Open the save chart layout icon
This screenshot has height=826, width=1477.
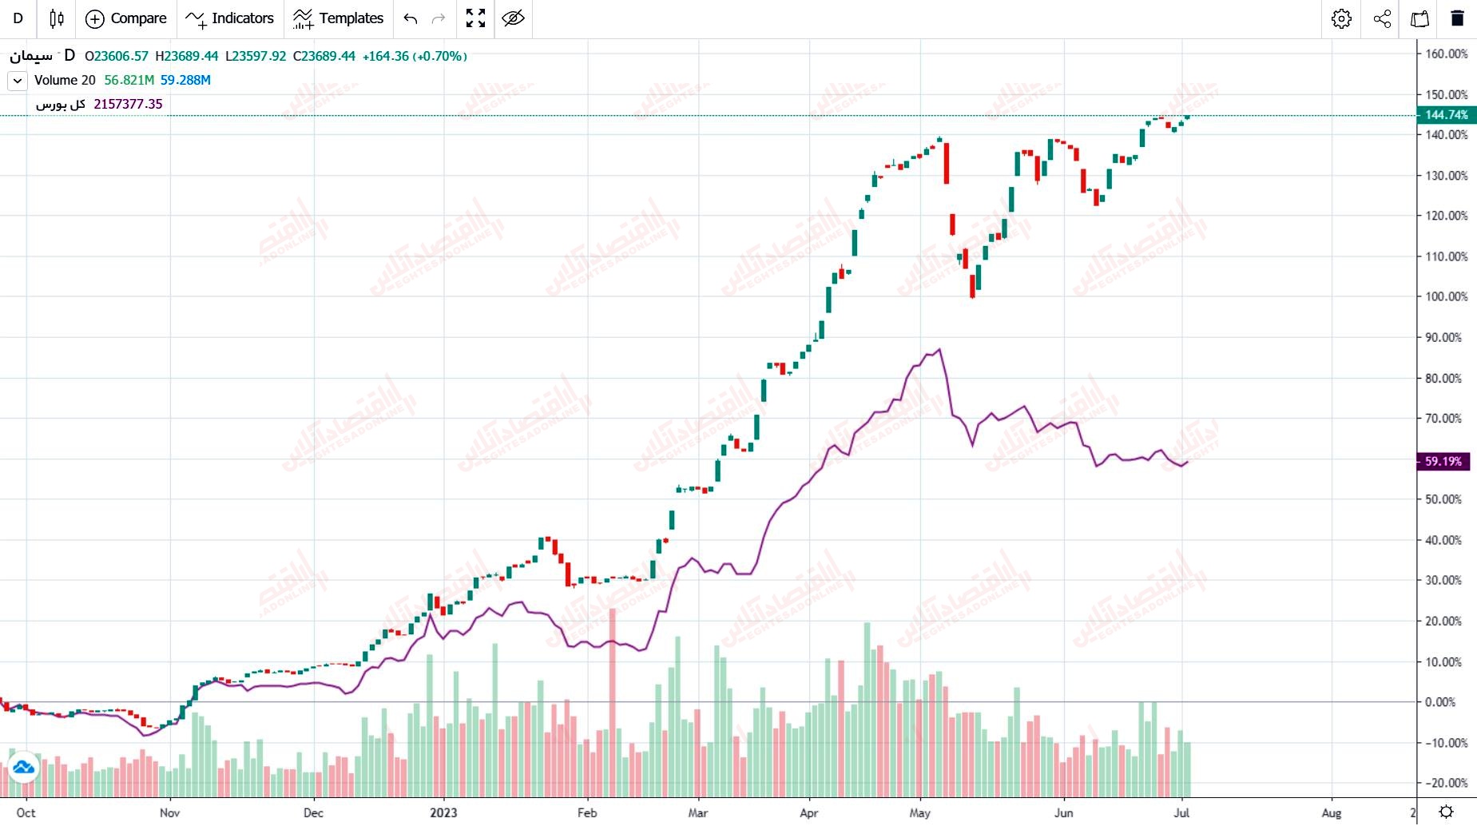click(1420, 18)
